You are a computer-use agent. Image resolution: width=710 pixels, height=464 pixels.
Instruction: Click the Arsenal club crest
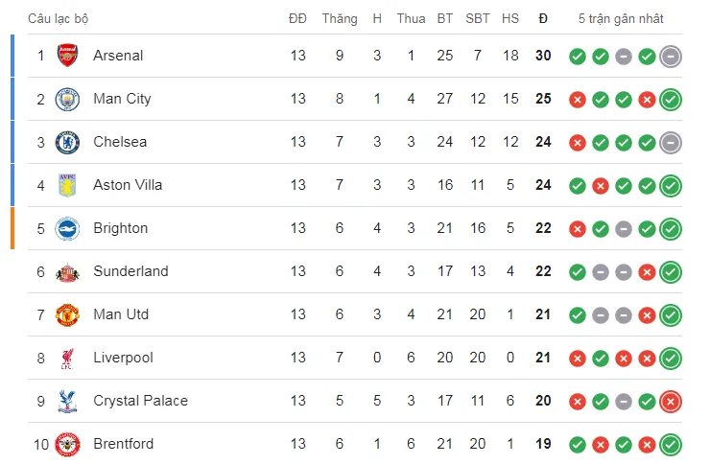67,56
